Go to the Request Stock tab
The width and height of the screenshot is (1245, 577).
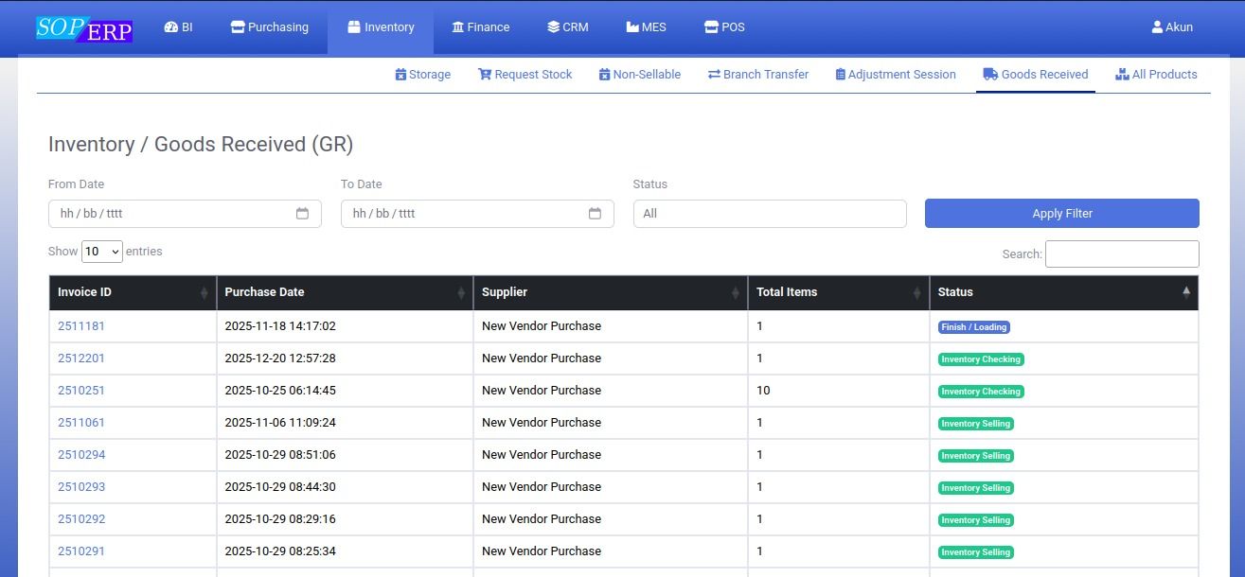pyautogui.click(x=525, y=75)
